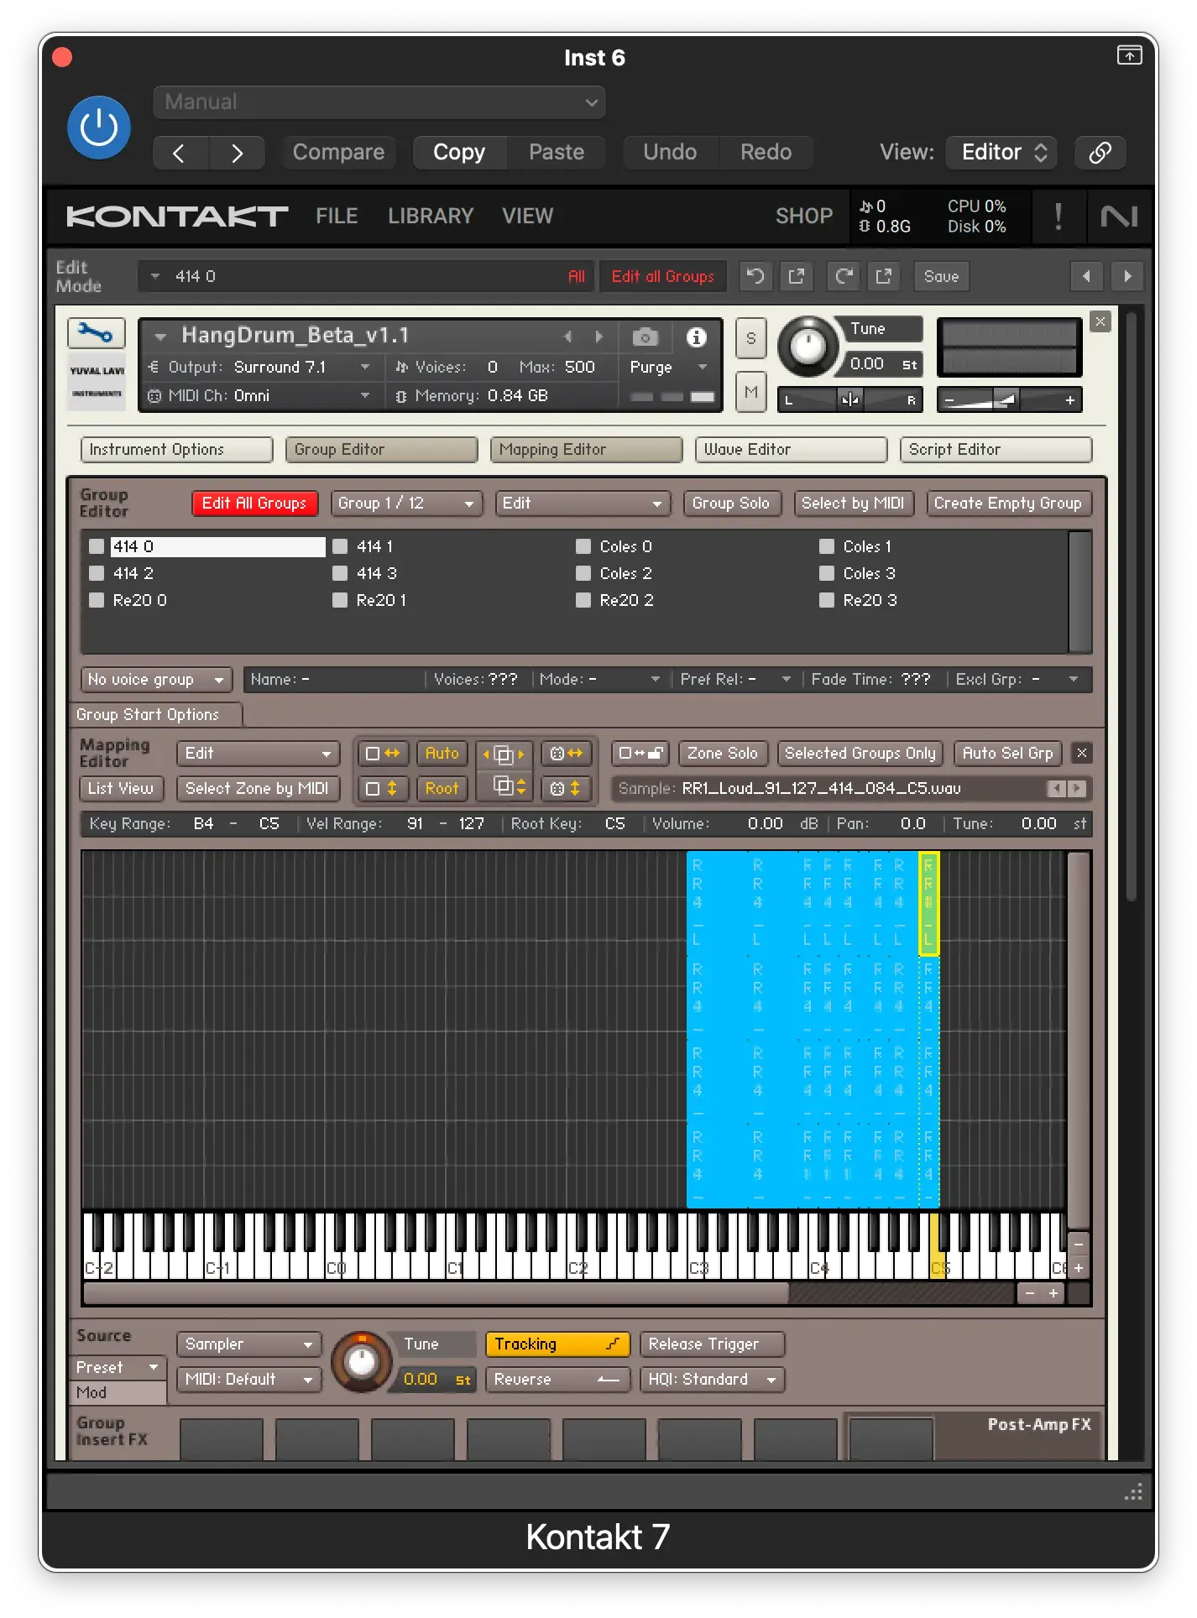The width and height of the screenshot is (1197, 1618).
Task: Click the set velocity range vertical icon
Action: (x=383, y=789)
